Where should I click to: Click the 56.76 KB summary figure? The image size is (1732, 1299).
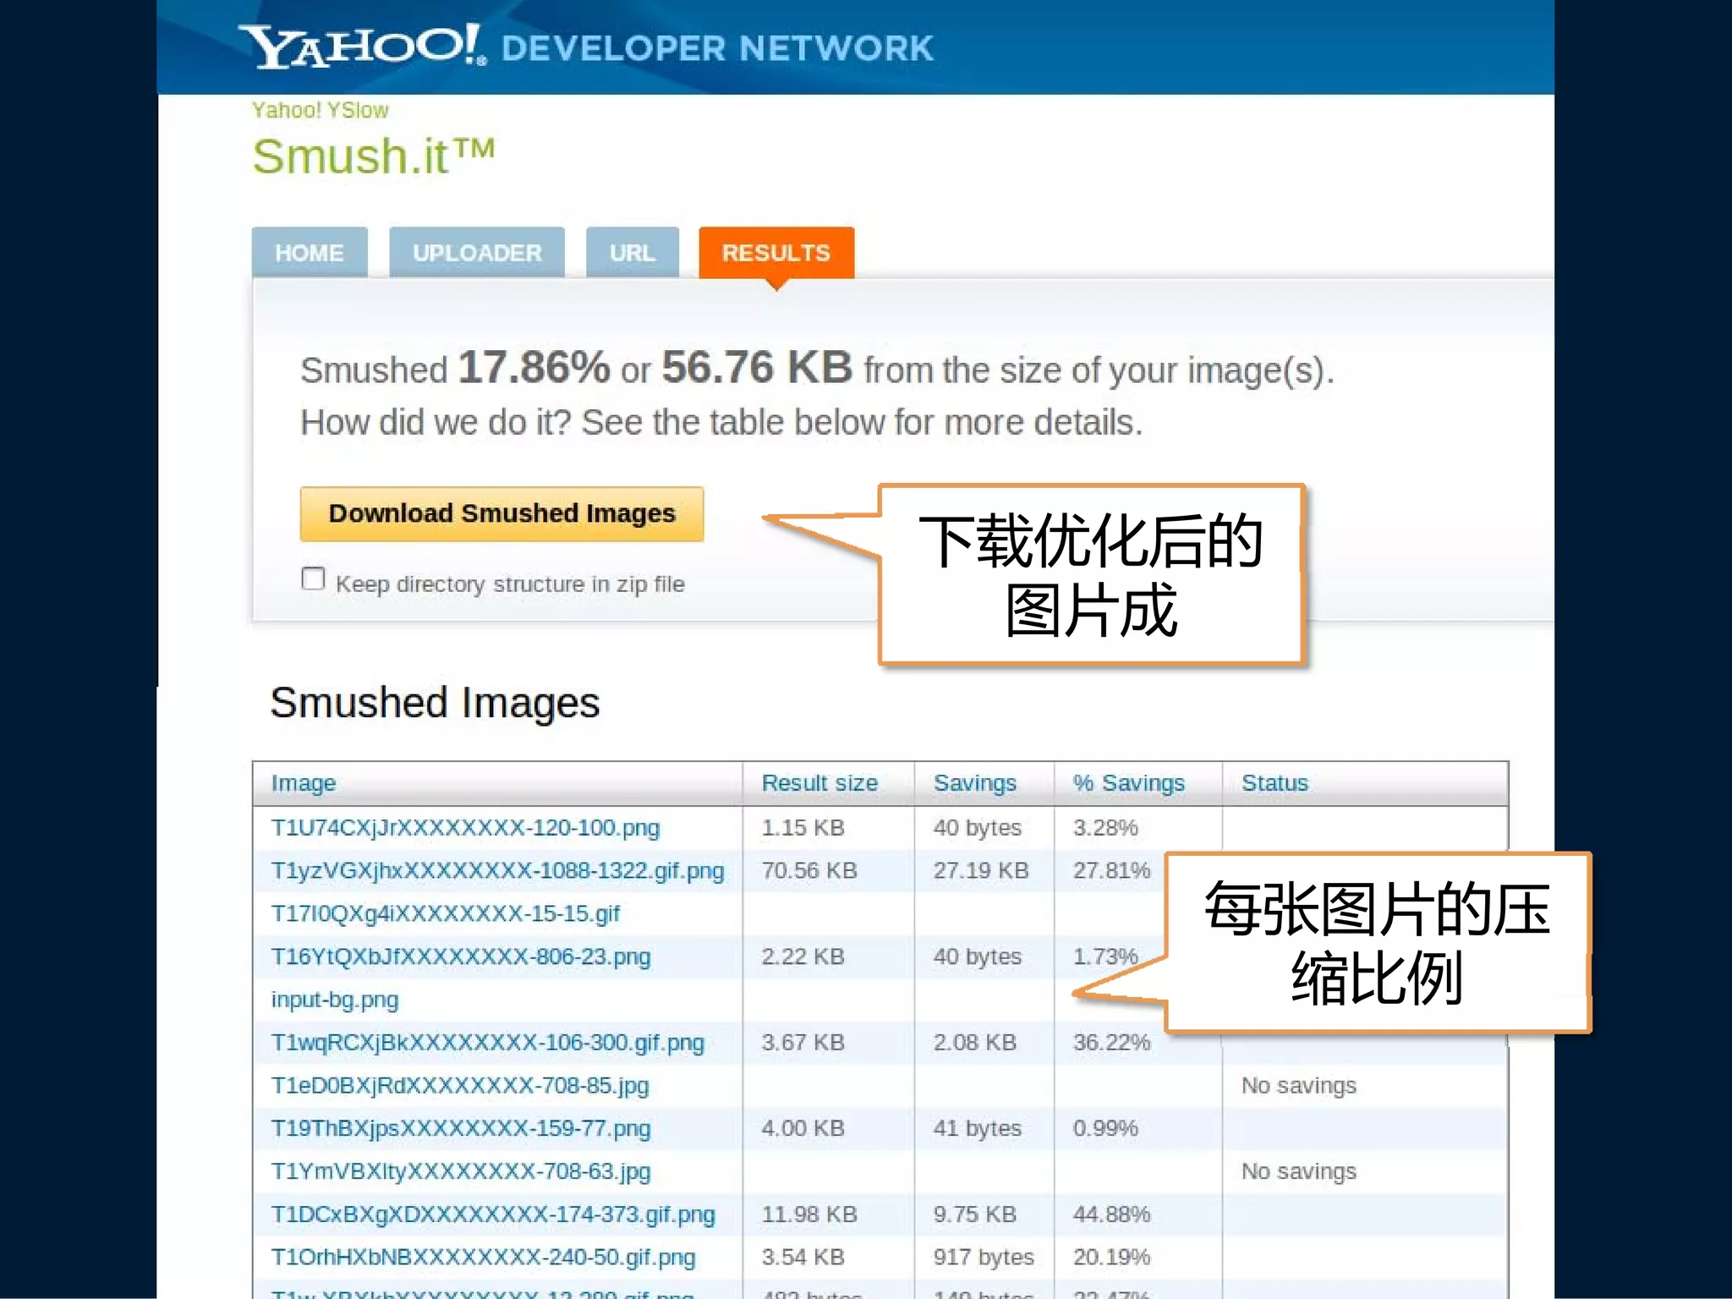(757, 368)
